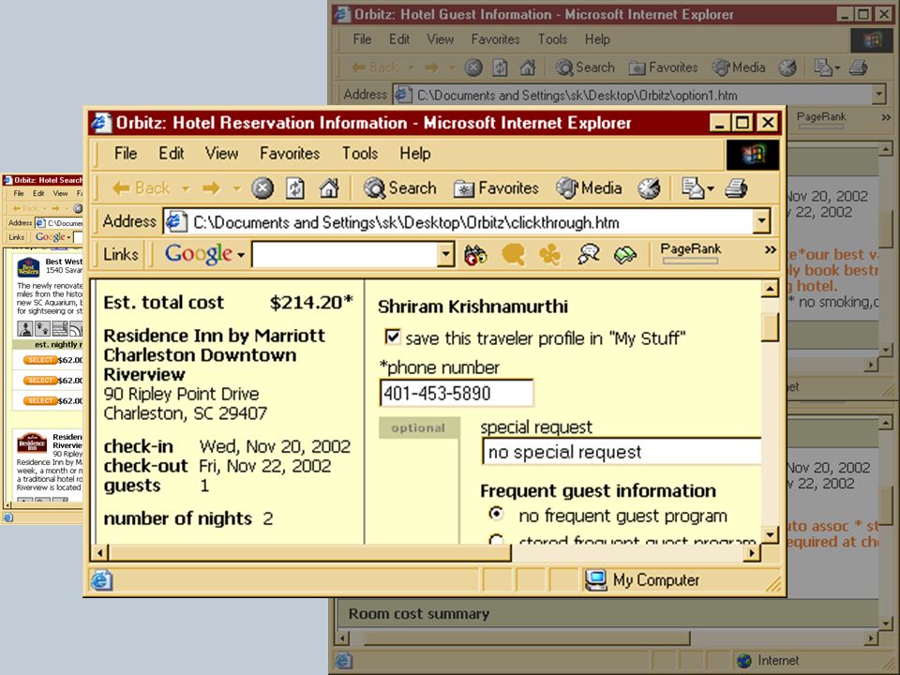The image size is (900, 675).
Task: Open Tools menu in Hotel Reservation window
Action: click(x=360, y=153)
